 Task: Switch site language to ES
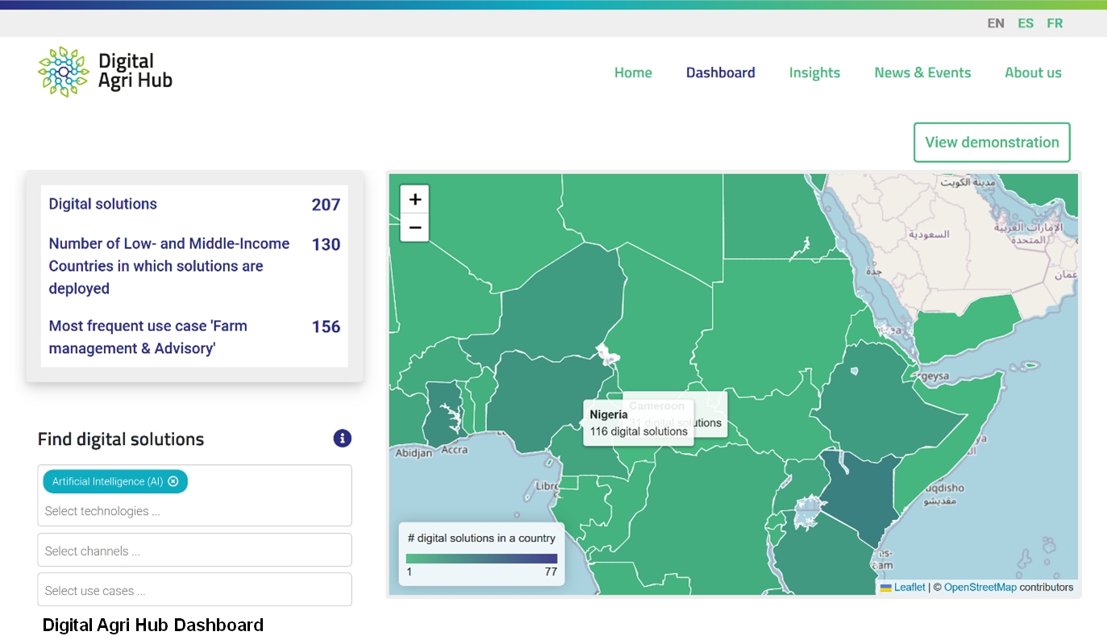(x=1026, y=23)
